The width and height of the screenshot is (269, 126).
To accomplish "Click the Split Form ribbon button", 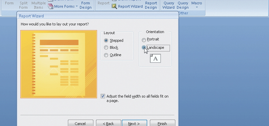I will pyautogui.click(x=23, y=5).
